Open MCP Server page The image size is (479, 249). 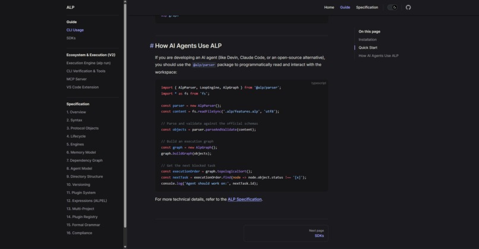click(77, 79)
